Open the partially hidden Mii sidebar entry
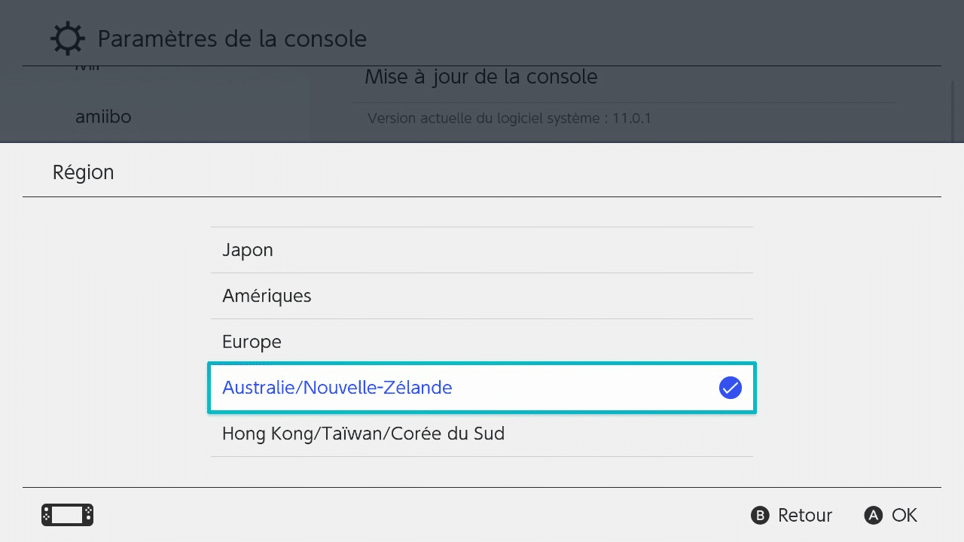 click(87, 69)
